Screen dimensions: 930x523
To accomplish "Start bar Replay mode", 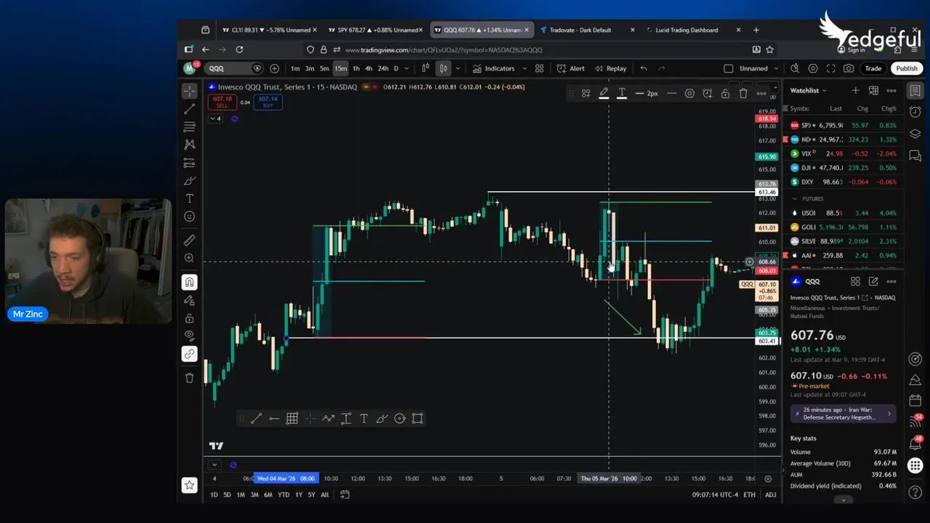I will pyautogui.click(x=610, y=68).
